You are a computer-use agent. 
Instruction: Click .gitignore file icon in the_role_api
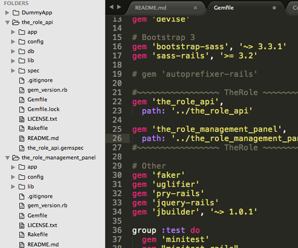[22, 80]
